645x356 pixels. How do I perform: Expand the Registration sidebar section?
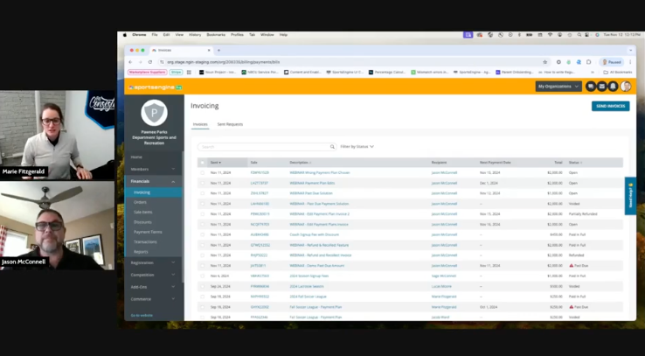[153, 262]
